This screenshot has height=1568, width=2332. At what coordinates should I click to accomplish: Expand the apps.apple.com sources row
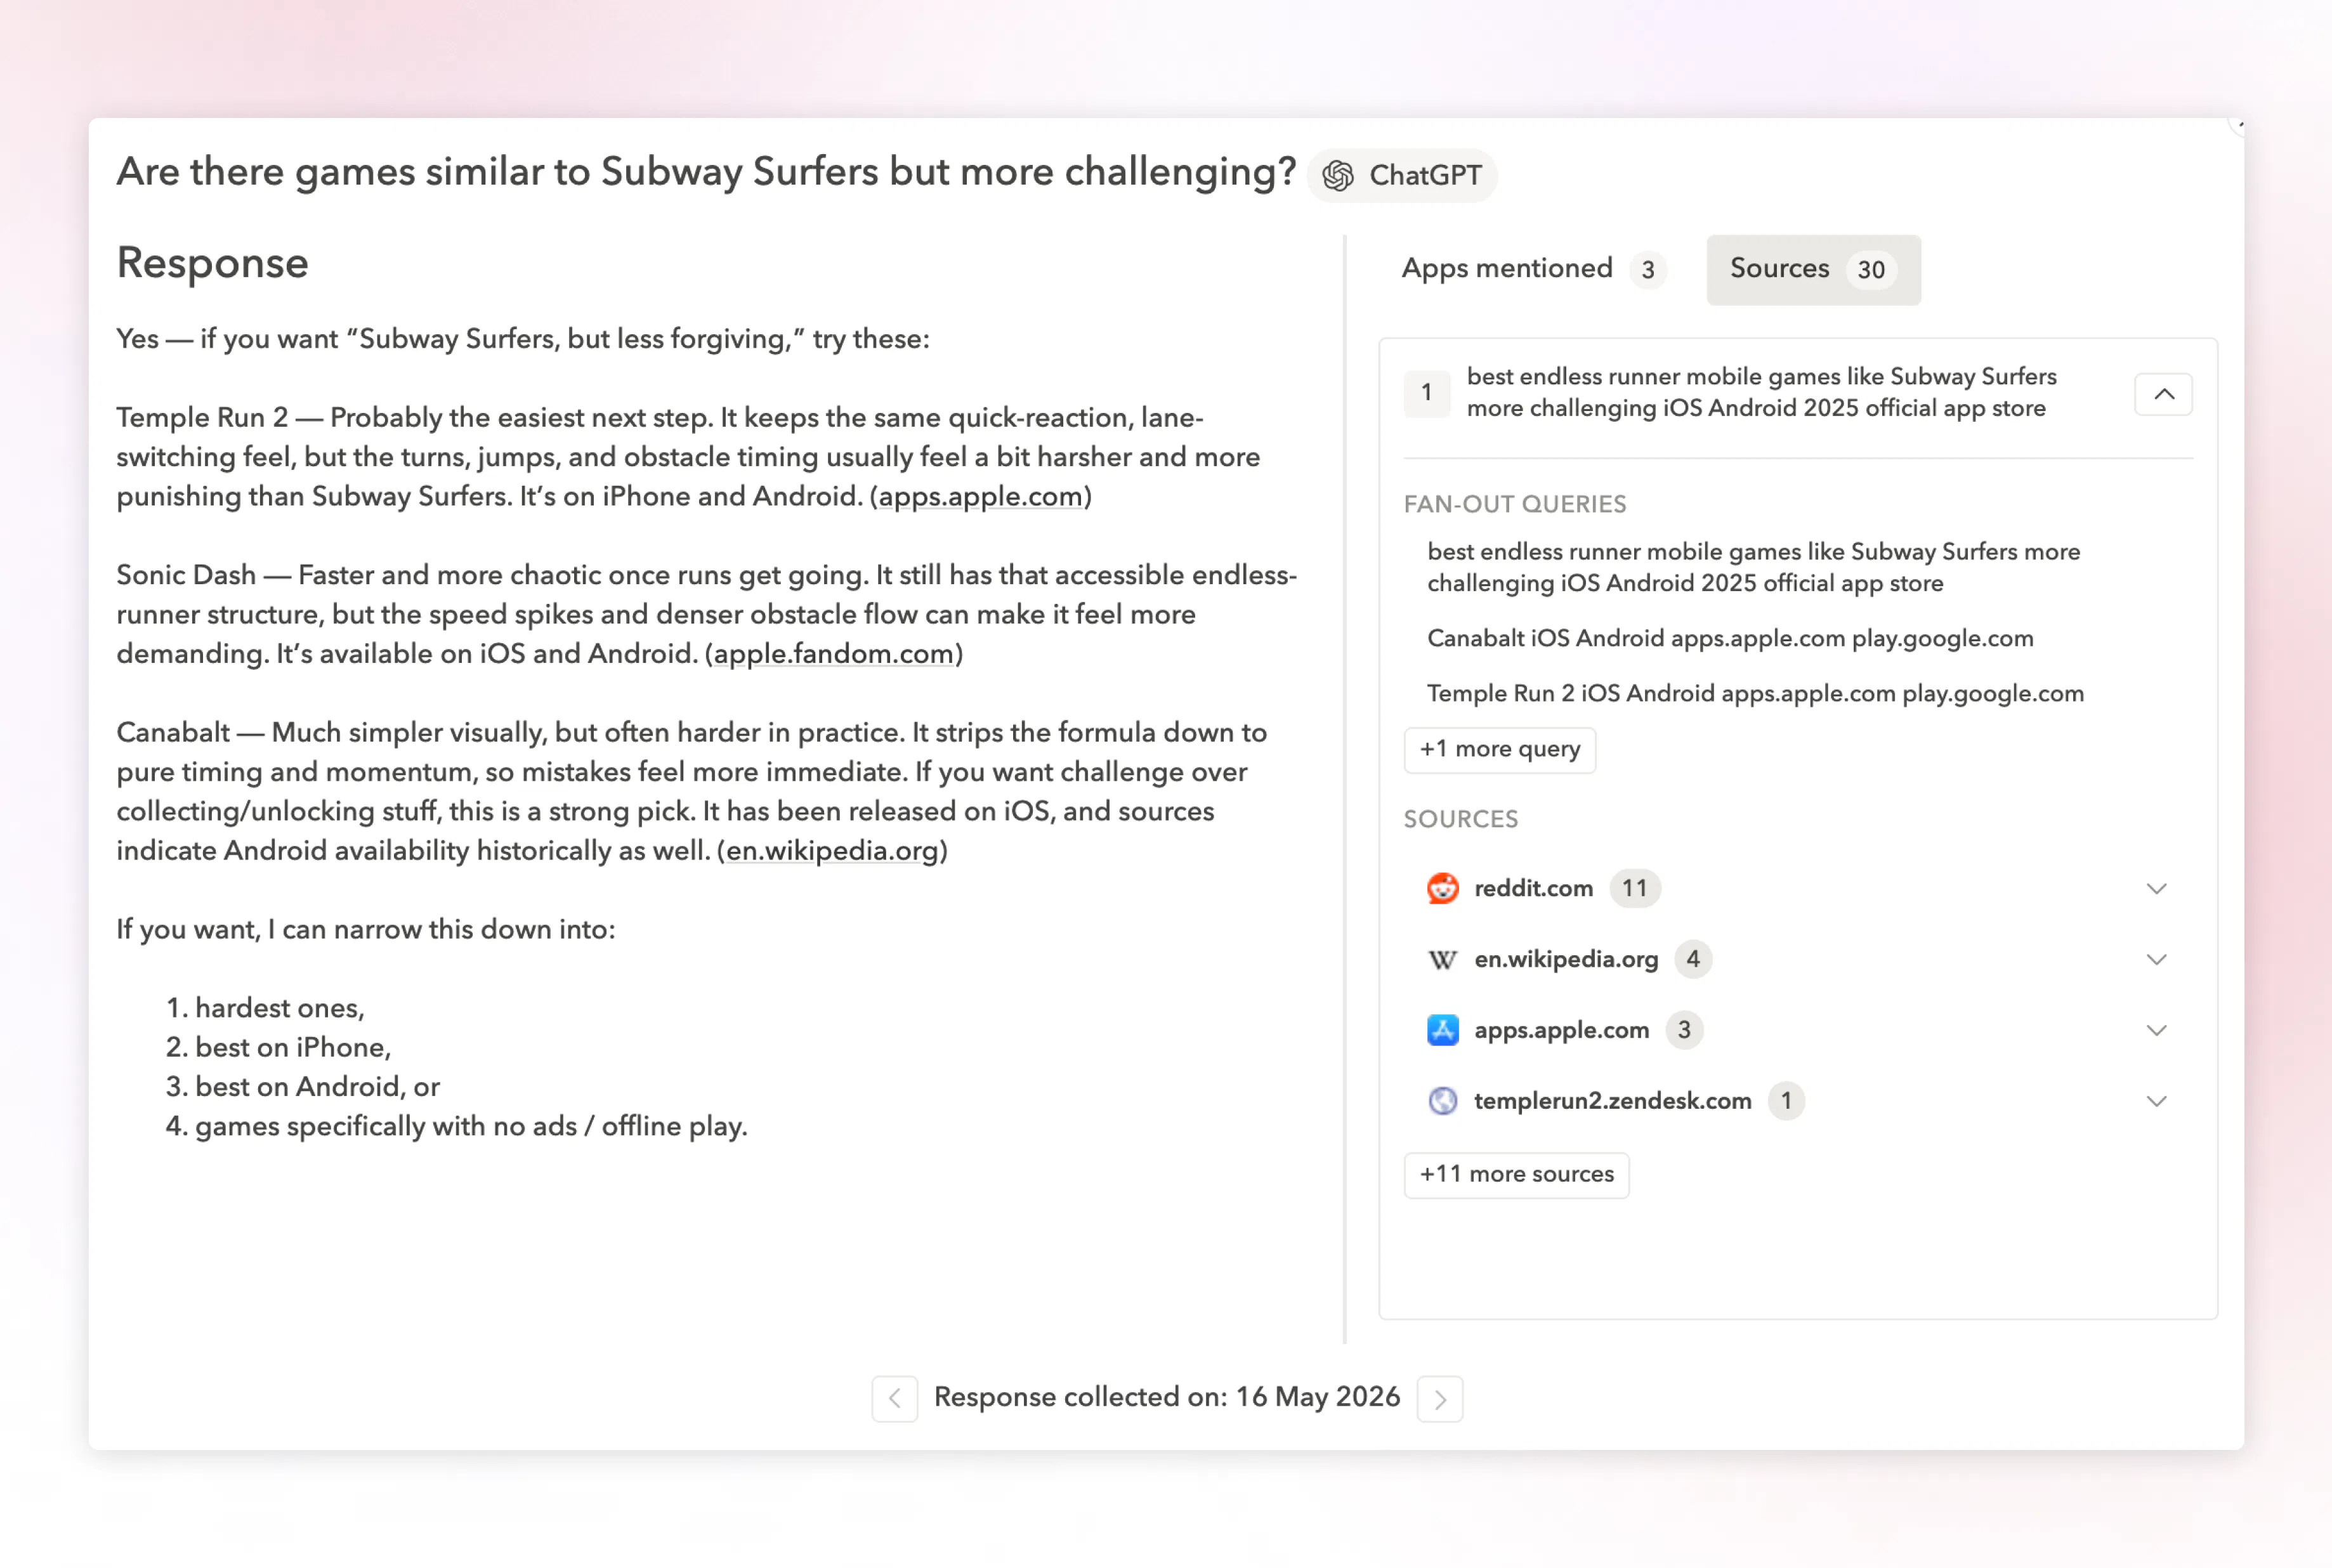pos(2157,1030)
